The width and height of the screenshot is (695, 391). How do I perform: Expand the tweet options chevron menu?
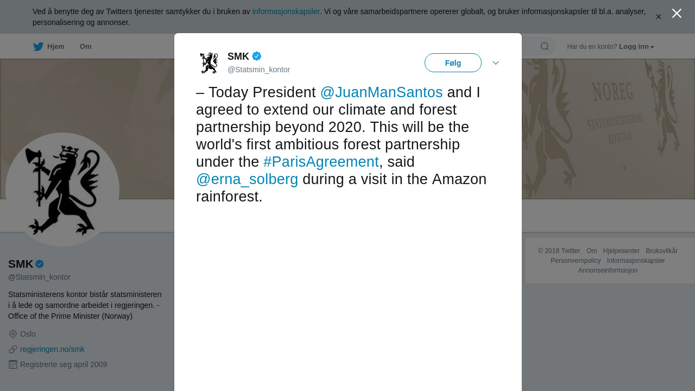pos(496,63)
